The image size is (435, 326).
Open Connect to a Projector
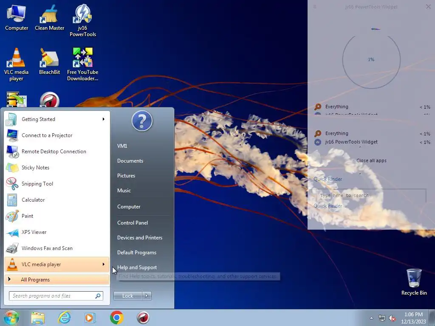(57, 135)
